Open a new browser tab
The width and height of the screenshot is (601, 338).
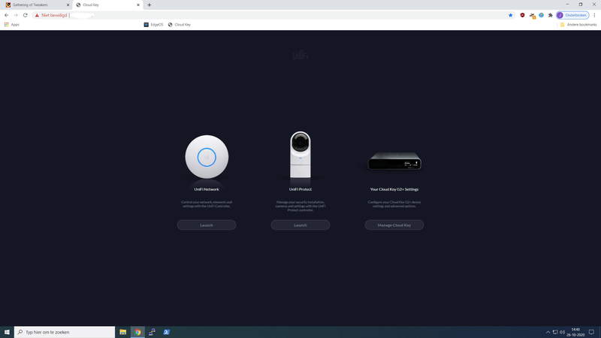coord(149,5)
